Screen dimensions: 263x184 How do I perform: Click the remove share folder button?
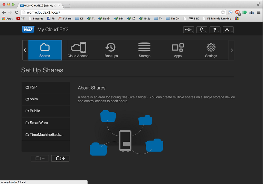tap(40, 158)
